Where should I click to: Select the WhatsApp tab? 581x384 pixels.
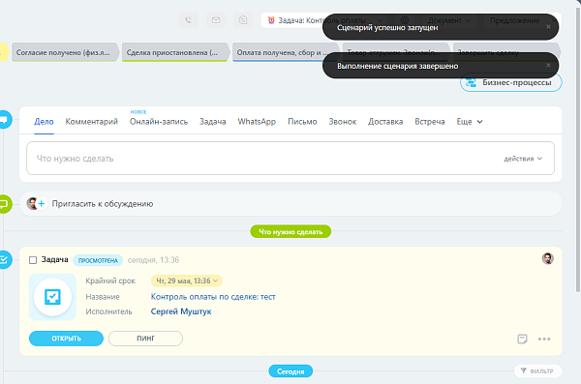[257, 122]
